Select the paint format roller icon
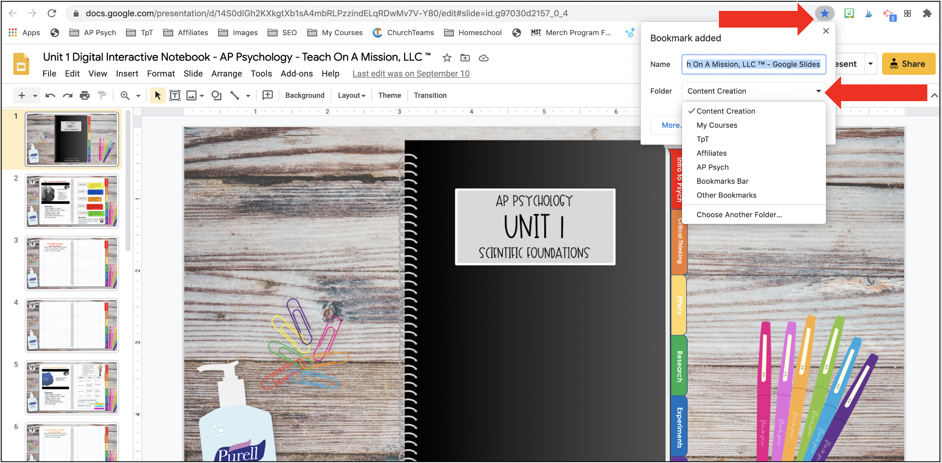The width and height of the screenshot is (942, 463). pos(102,96)
